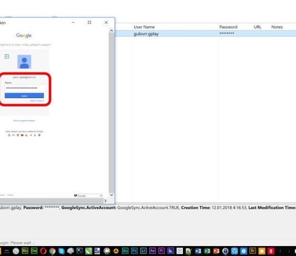The height and width of the screenshot is (256, 296).
Task: Open Premiere Pro from the taskbar
Action: pos(161,251)
